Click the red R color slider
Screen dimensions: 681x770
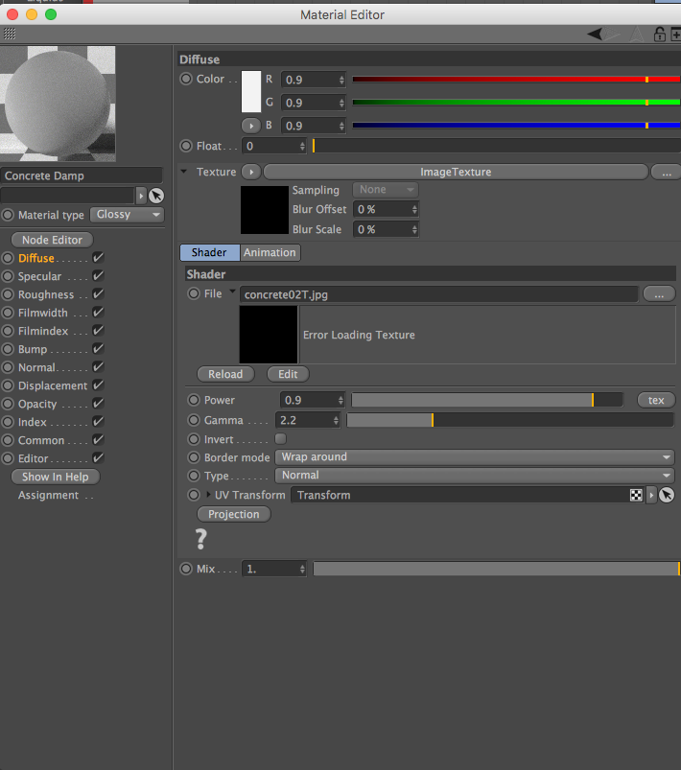[x=516, y=79]
